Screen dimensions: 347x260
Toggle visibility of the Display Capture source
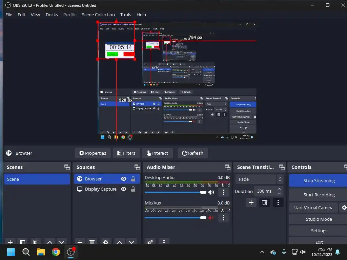[x=124, y=189]
